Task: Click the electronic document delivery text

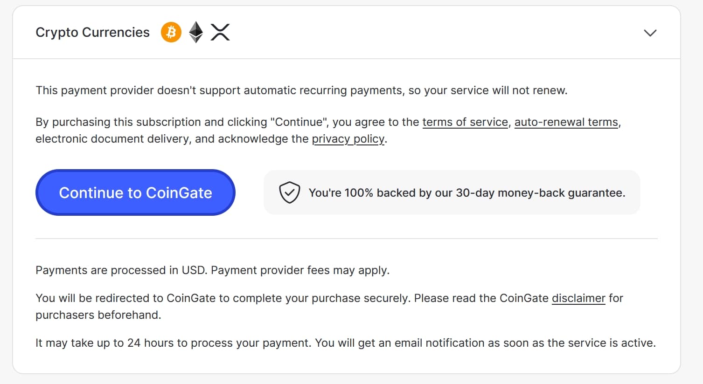Action: click(x=113, y=139)
